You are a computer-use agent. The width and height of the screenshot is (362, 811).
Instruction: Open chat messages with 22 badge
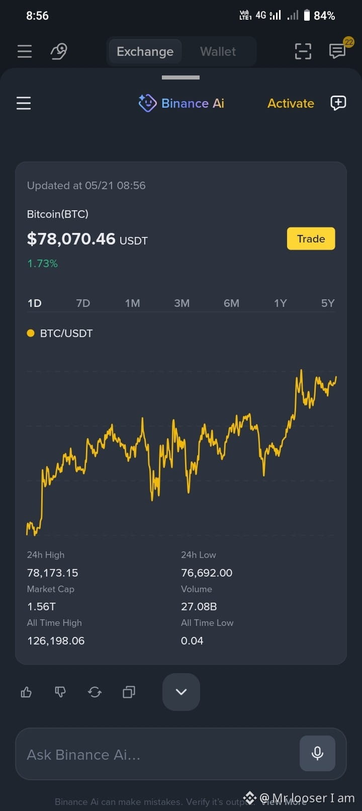tap(337, 50)
